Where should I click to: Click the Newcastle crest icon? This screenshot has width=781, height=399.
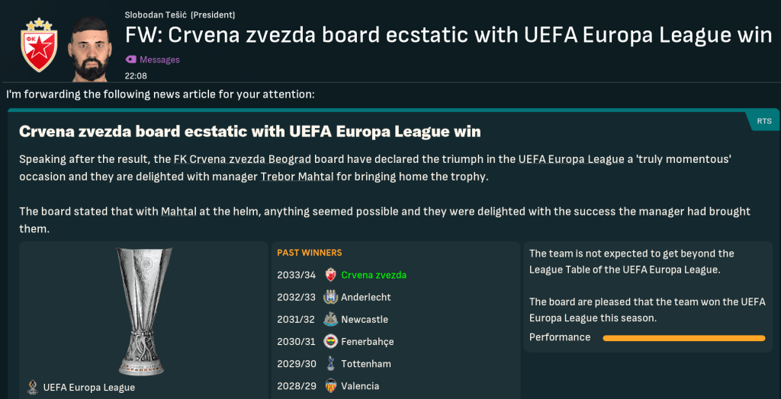pos(330,319)
